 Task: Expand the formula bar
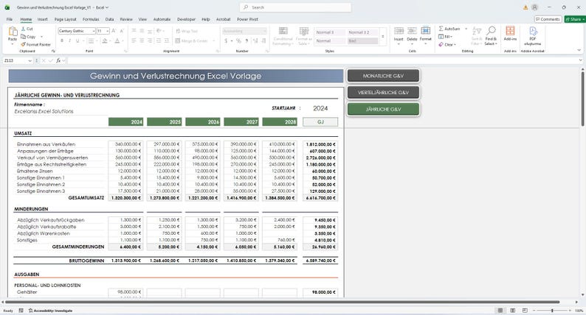click(580, 60)
